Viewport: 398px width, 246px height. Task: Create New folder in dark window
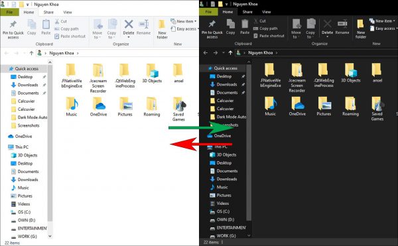(x=361, y=29)
